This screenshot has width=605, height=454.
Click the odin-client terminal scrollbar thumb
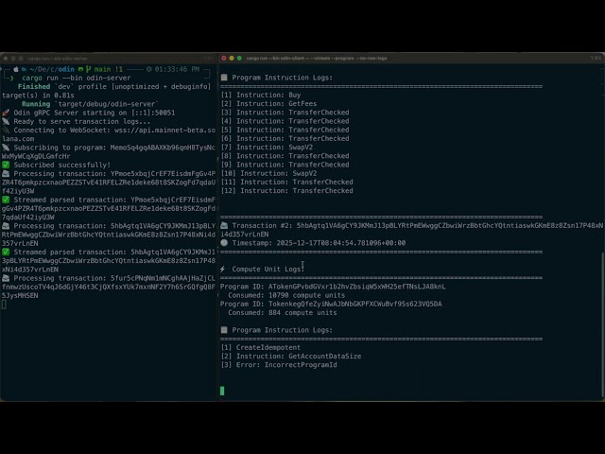602,324
